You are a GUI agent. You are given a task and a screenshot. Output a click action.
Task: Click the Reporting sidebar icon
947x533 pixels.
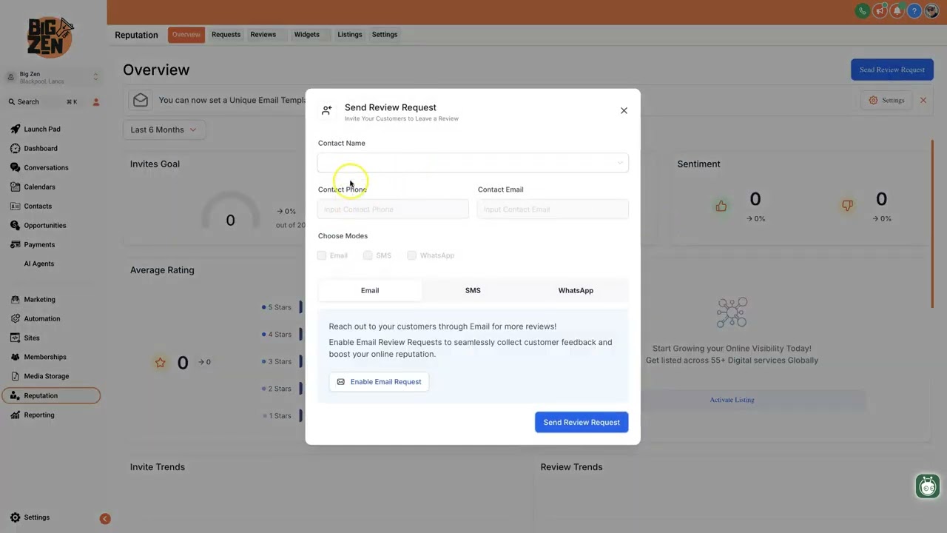point(16,415)
